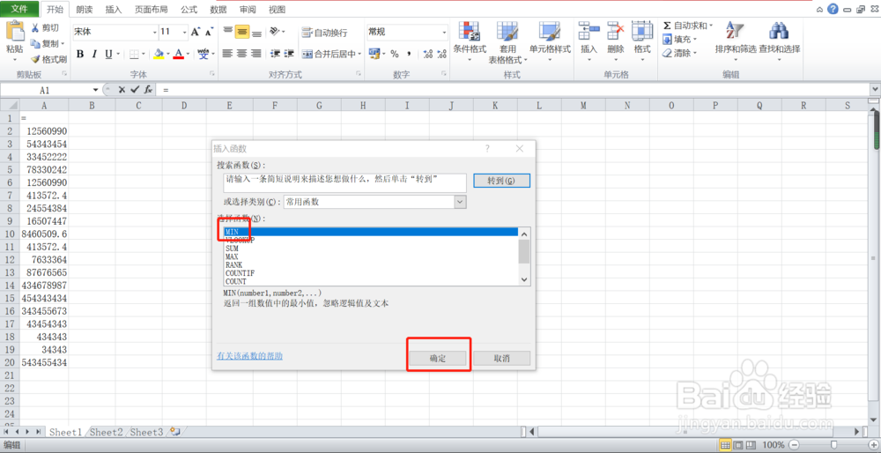Viewport: 881px width, 453px height.
Task: Click the Cut (剪切) scissors icon
Action: [x=35, y=28]
